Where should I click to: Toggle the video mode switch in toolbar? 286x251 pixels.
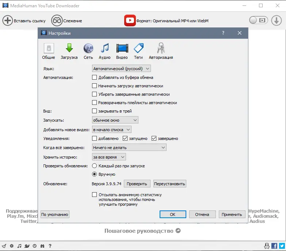(259, 20)
